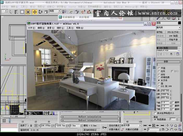Click the Align tool icon
The width and height of the screenshot is (183, 136).
tap(71, 12)
